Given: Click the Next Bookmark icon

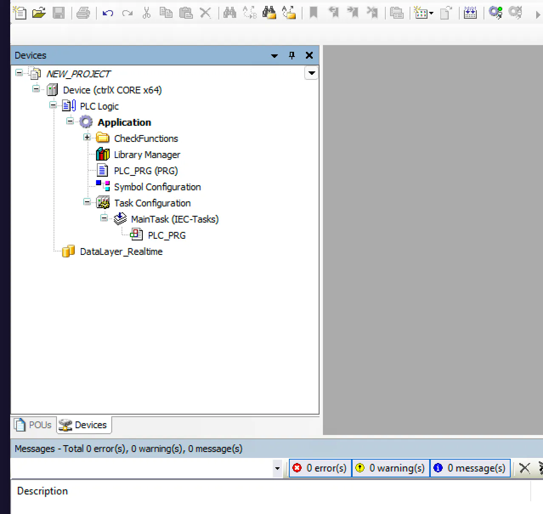Looking at the screenshot, I should [x=353, y=13].
